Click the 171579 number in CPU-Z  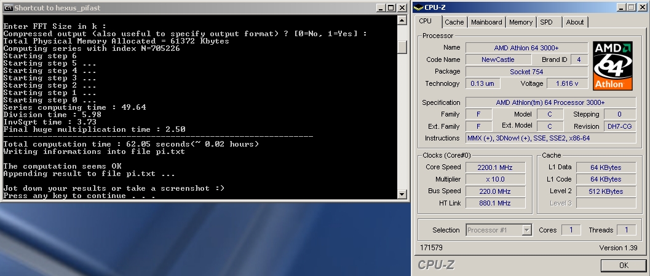click(431, 248)
